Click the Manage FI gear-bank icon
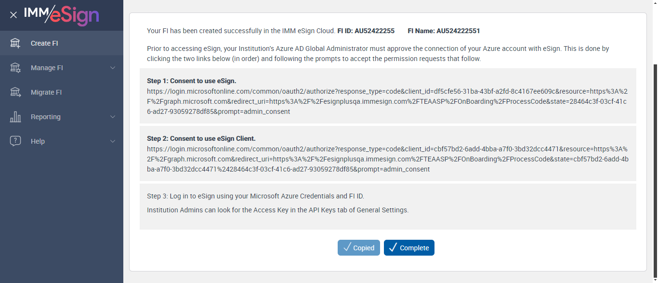Screen dimensions: 658x283 click(15, 68)
